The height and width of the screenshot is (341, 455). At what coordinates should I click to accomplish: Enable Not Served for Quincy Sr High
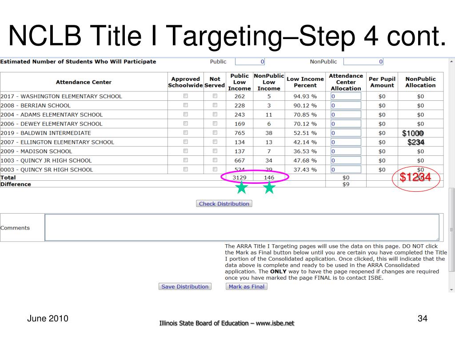[x=215, y=169]
